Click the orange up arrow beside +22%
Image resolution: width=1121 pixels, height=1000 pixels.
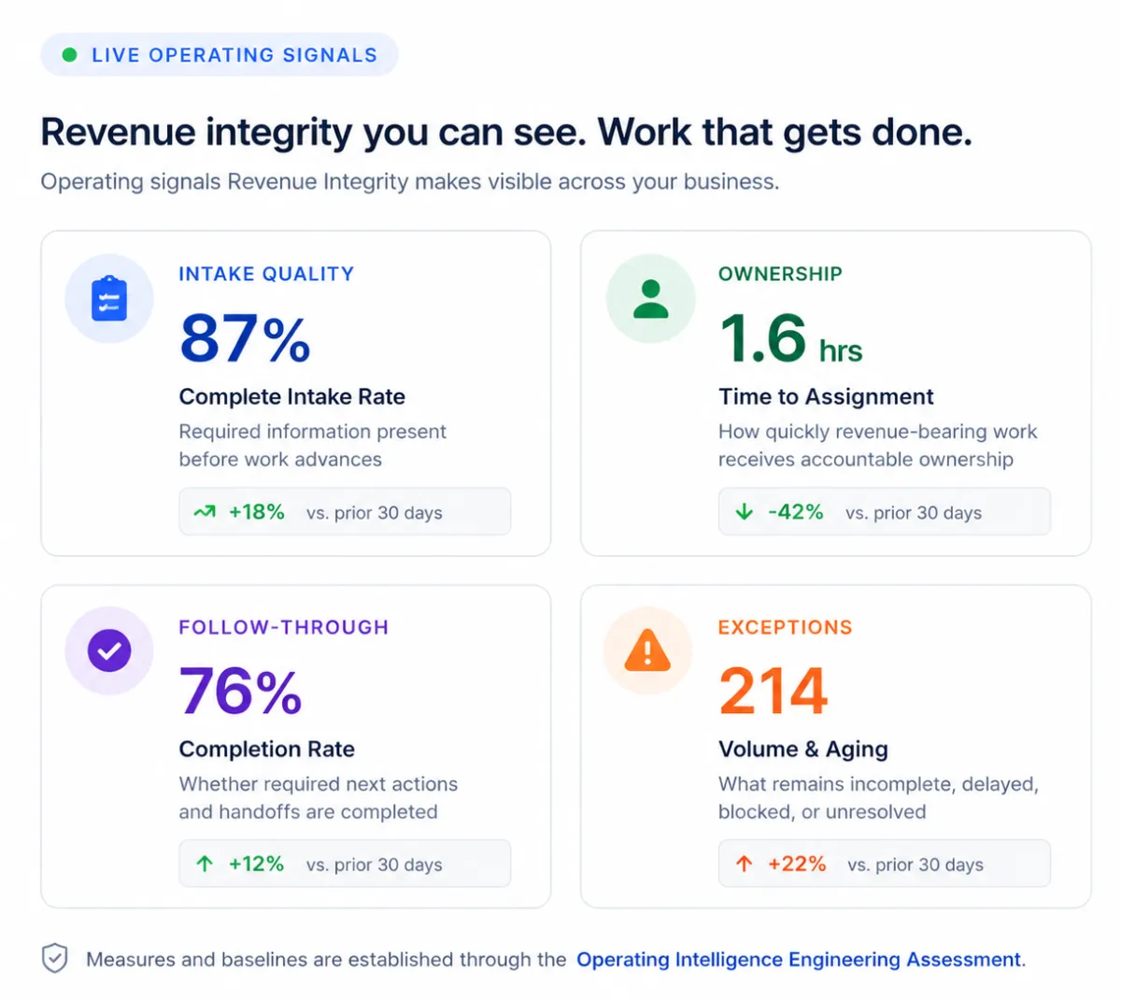click(744, 864)
